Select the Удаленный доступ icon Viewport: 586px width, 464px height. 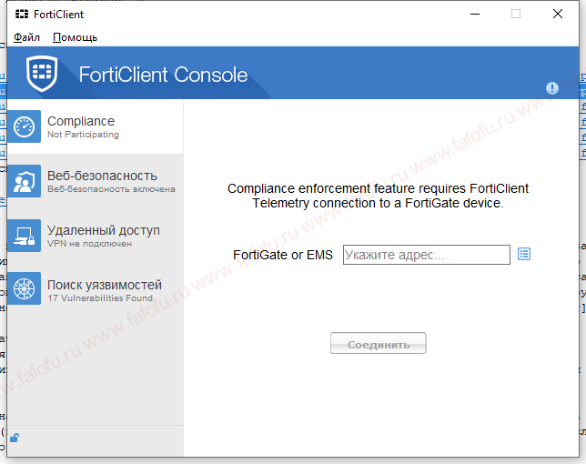click(25, 236)
